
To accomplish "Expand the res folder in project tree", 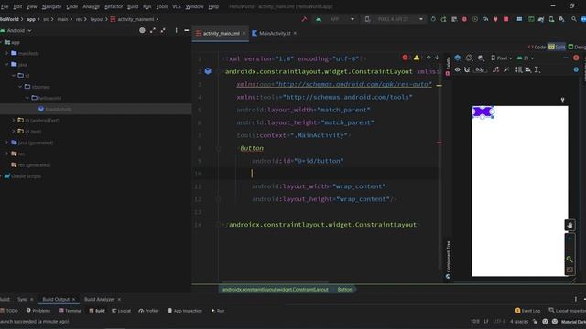I will 6,154.
